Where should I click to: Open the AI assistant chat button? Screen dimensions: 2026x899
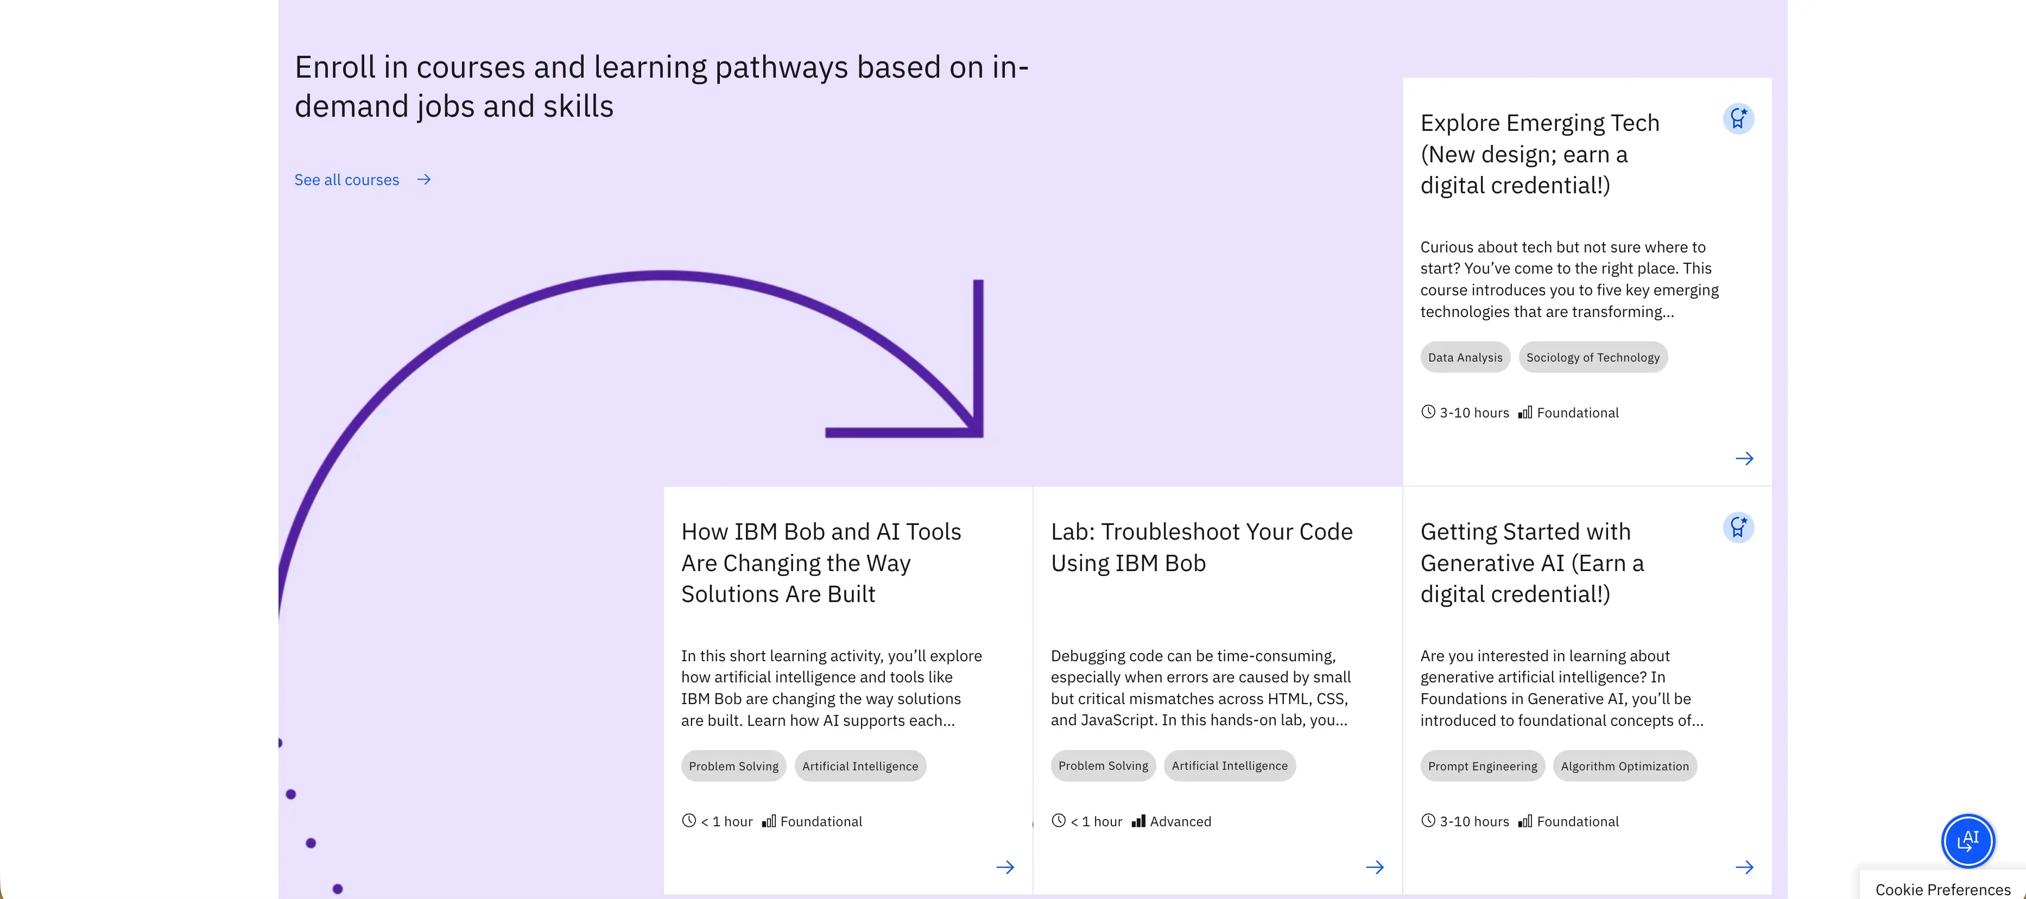1968,840
